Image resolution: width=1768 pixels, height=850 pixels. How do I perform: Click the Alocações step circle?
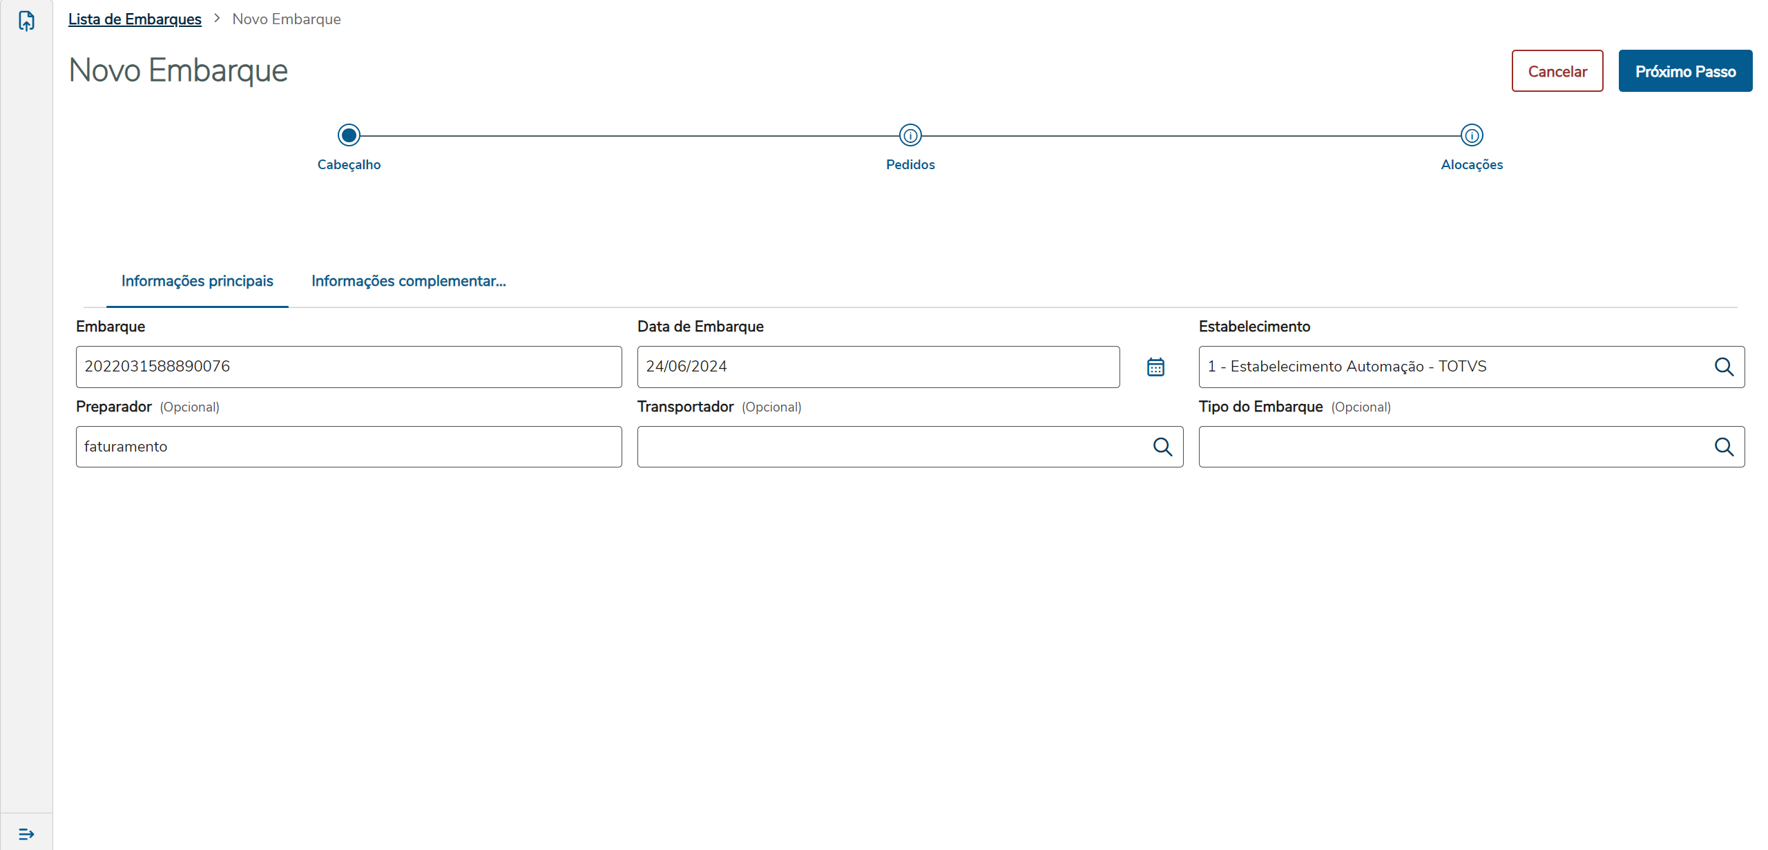[1472, 135]
